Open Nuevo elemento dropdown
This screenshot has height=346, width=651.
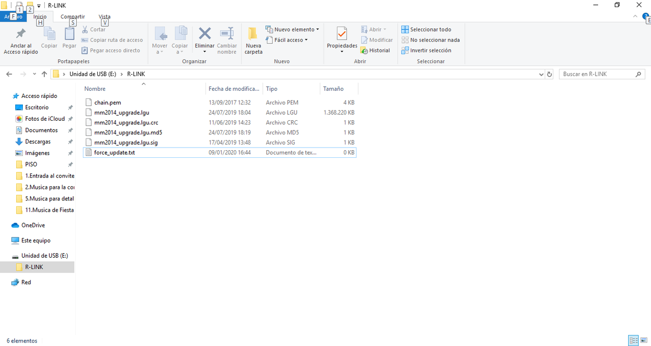pos(292,29)
